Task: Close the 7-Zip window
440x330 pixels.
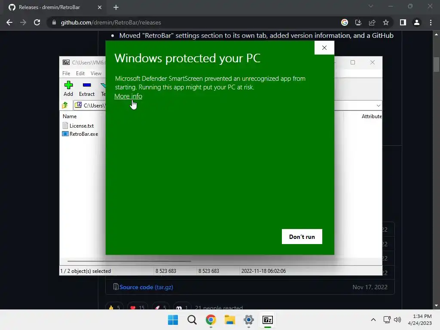Action: coord(373,62)
